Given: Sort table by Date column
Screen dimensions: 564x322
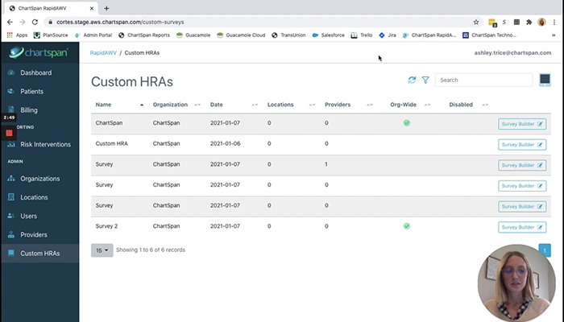Looking at the screenshot, I should 234,105.
